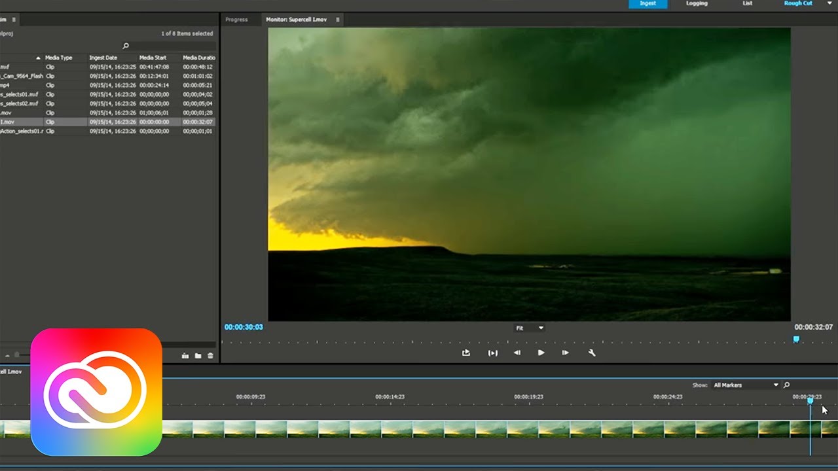Click the create rough cut icon
Screen dimensions: 838x471
185,356
